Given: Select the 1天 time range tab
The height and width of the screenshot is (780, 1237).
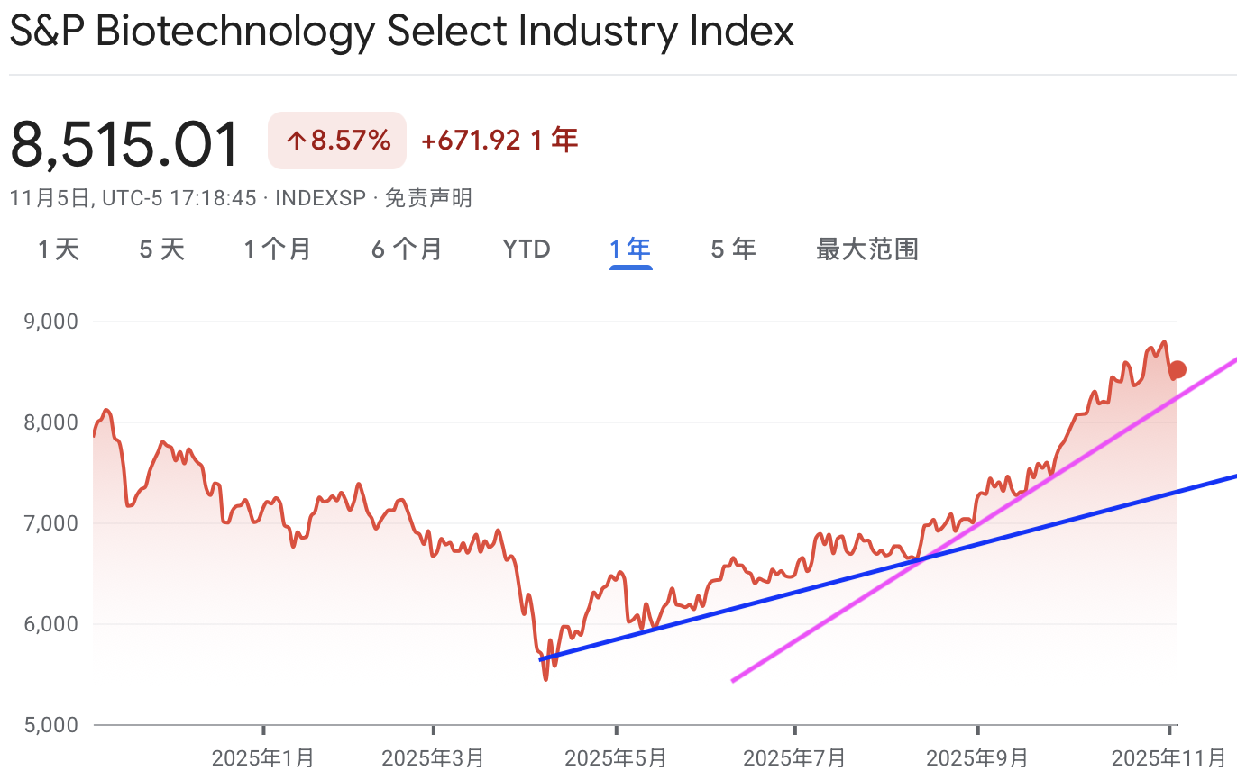Looking at the screenshot, I should (59, 249).
